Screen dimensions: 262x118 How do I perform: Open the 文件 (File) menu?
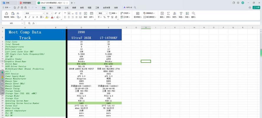coord(6,7)
